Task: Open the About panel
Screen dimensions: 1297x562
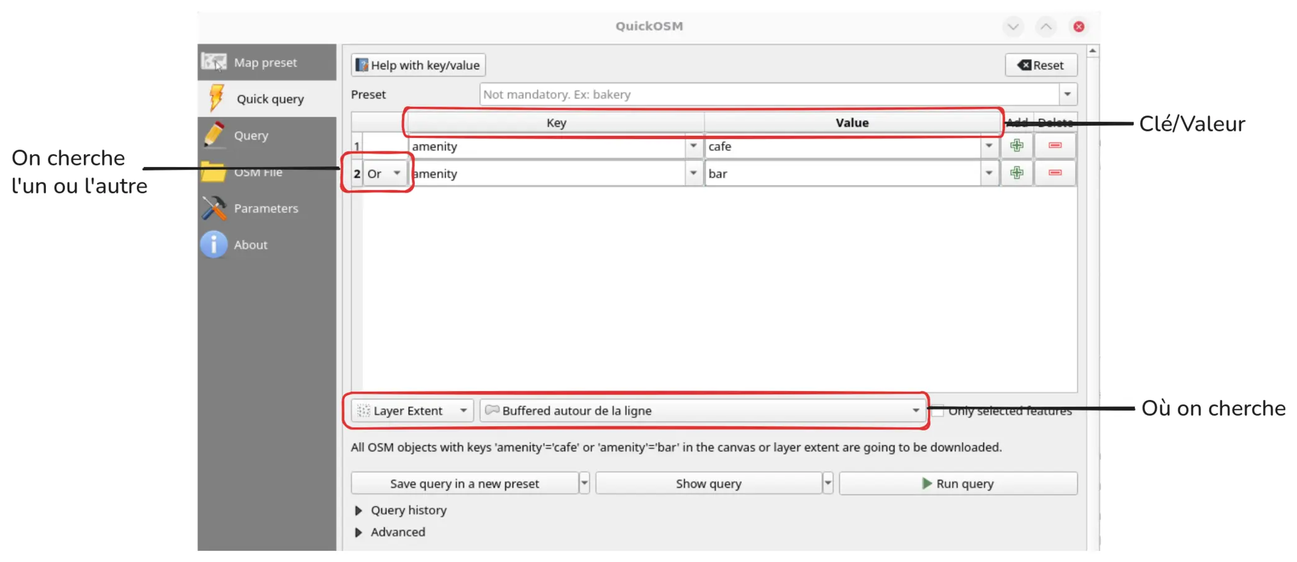Action: (x=250, y=245)
